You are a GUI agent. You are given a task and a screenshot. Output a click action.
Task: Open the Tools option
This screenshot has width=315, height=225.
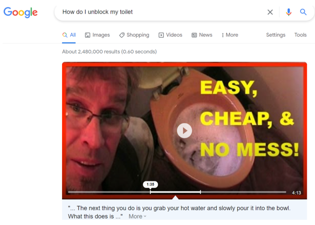300,35
